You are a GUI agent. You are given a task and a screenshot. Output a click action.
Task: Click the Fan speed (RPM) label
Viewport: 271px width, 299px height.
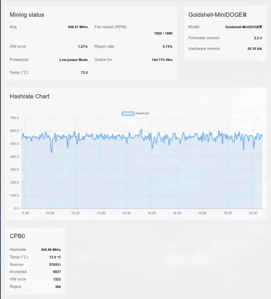(x=110, y=27)
